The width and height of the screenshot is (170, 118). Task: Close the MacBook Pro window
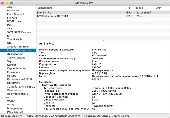[x=2, y=3]
